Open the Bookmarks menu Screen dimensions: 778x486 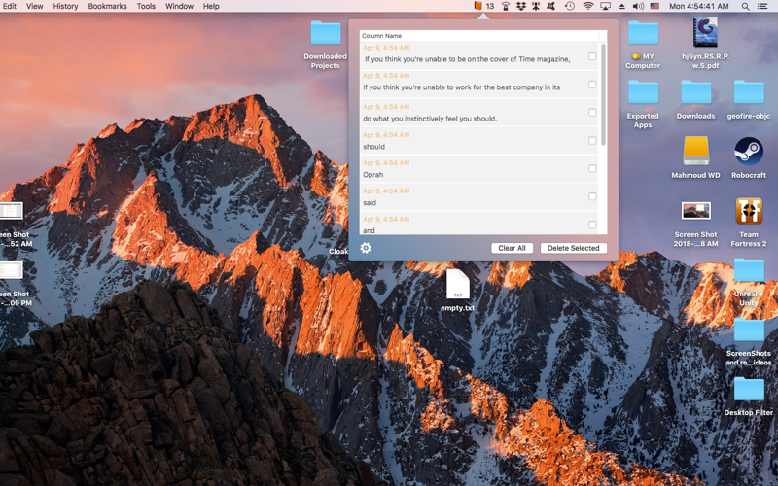pyautogui.click(x=107, y=6)
